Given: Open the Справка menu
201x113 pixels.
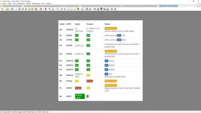Looking at the screenshot, I should tap(48, 3).
